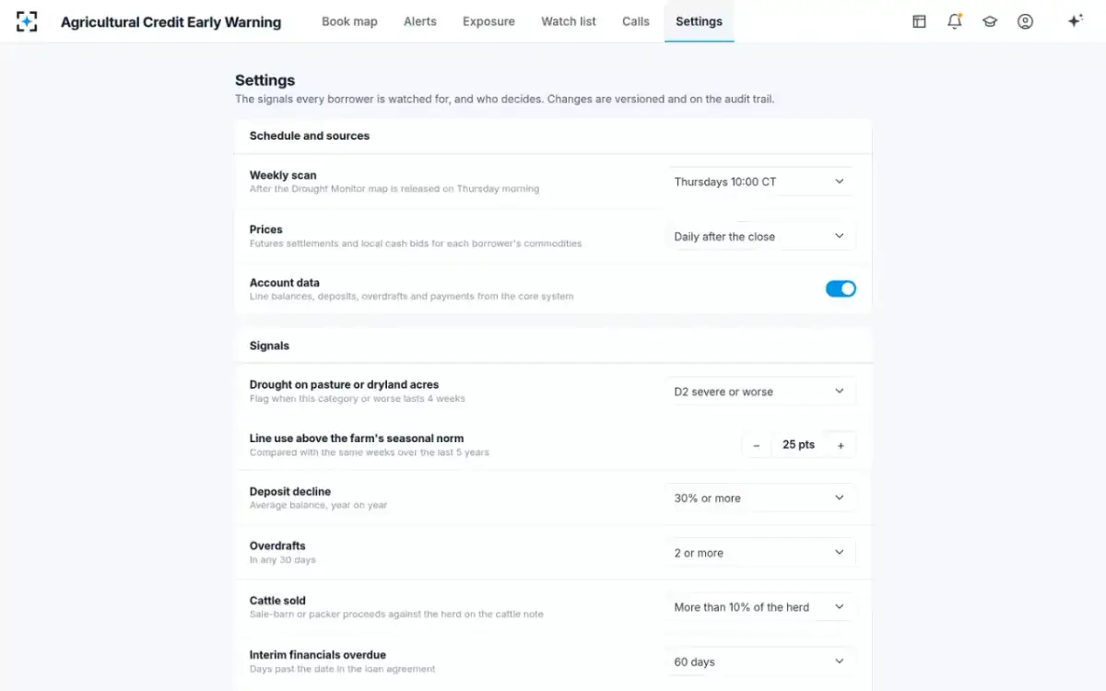Click the 'In any 30 days' description
1106x691 pixels.
283,560
